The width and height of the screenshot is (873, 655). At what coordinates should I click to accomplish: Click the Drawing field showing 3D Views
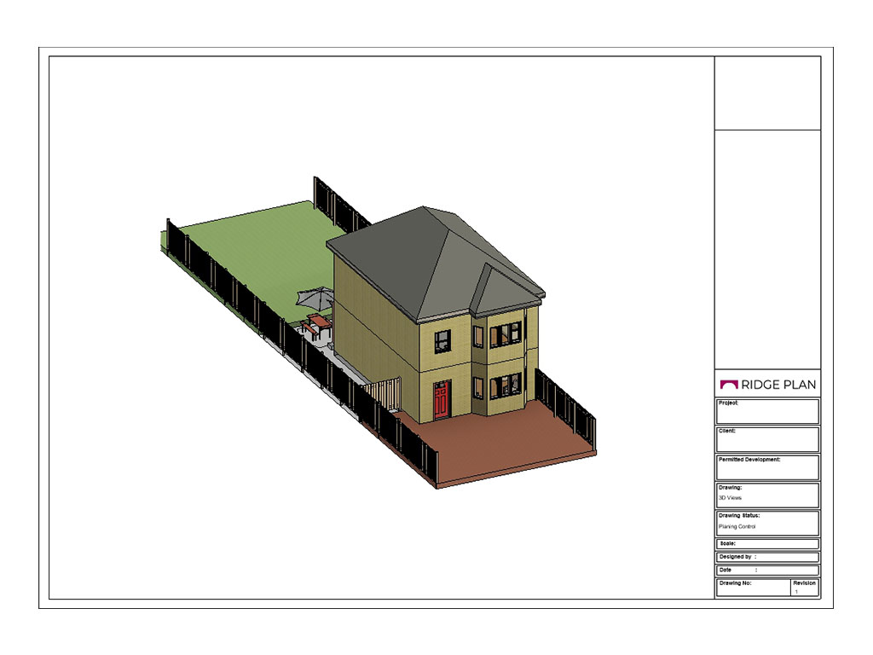click(x=767, y=496)
